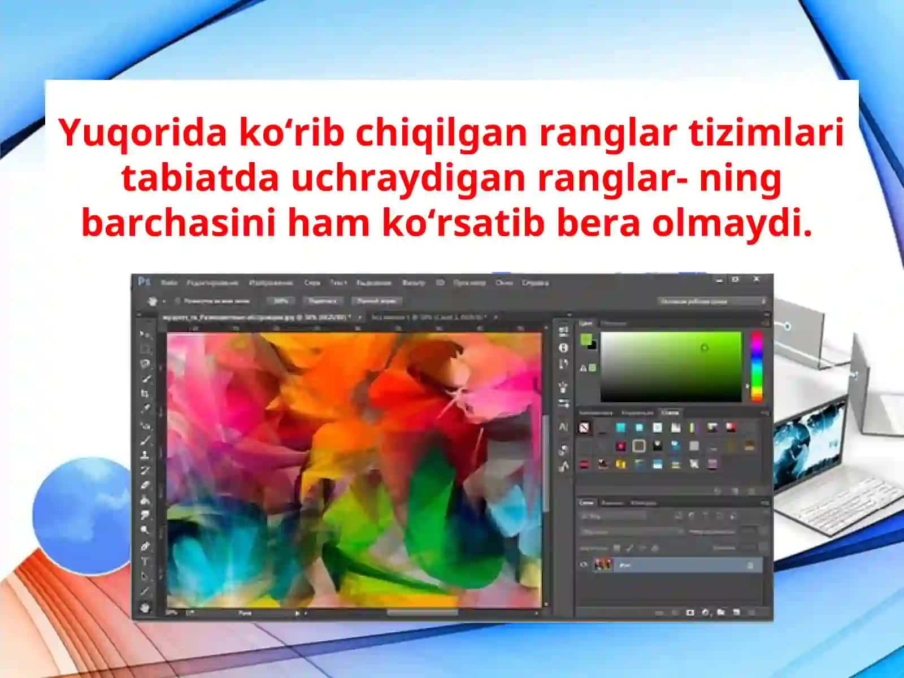
Task: Pick a color in the green color field
Action: tap(671, 366)
